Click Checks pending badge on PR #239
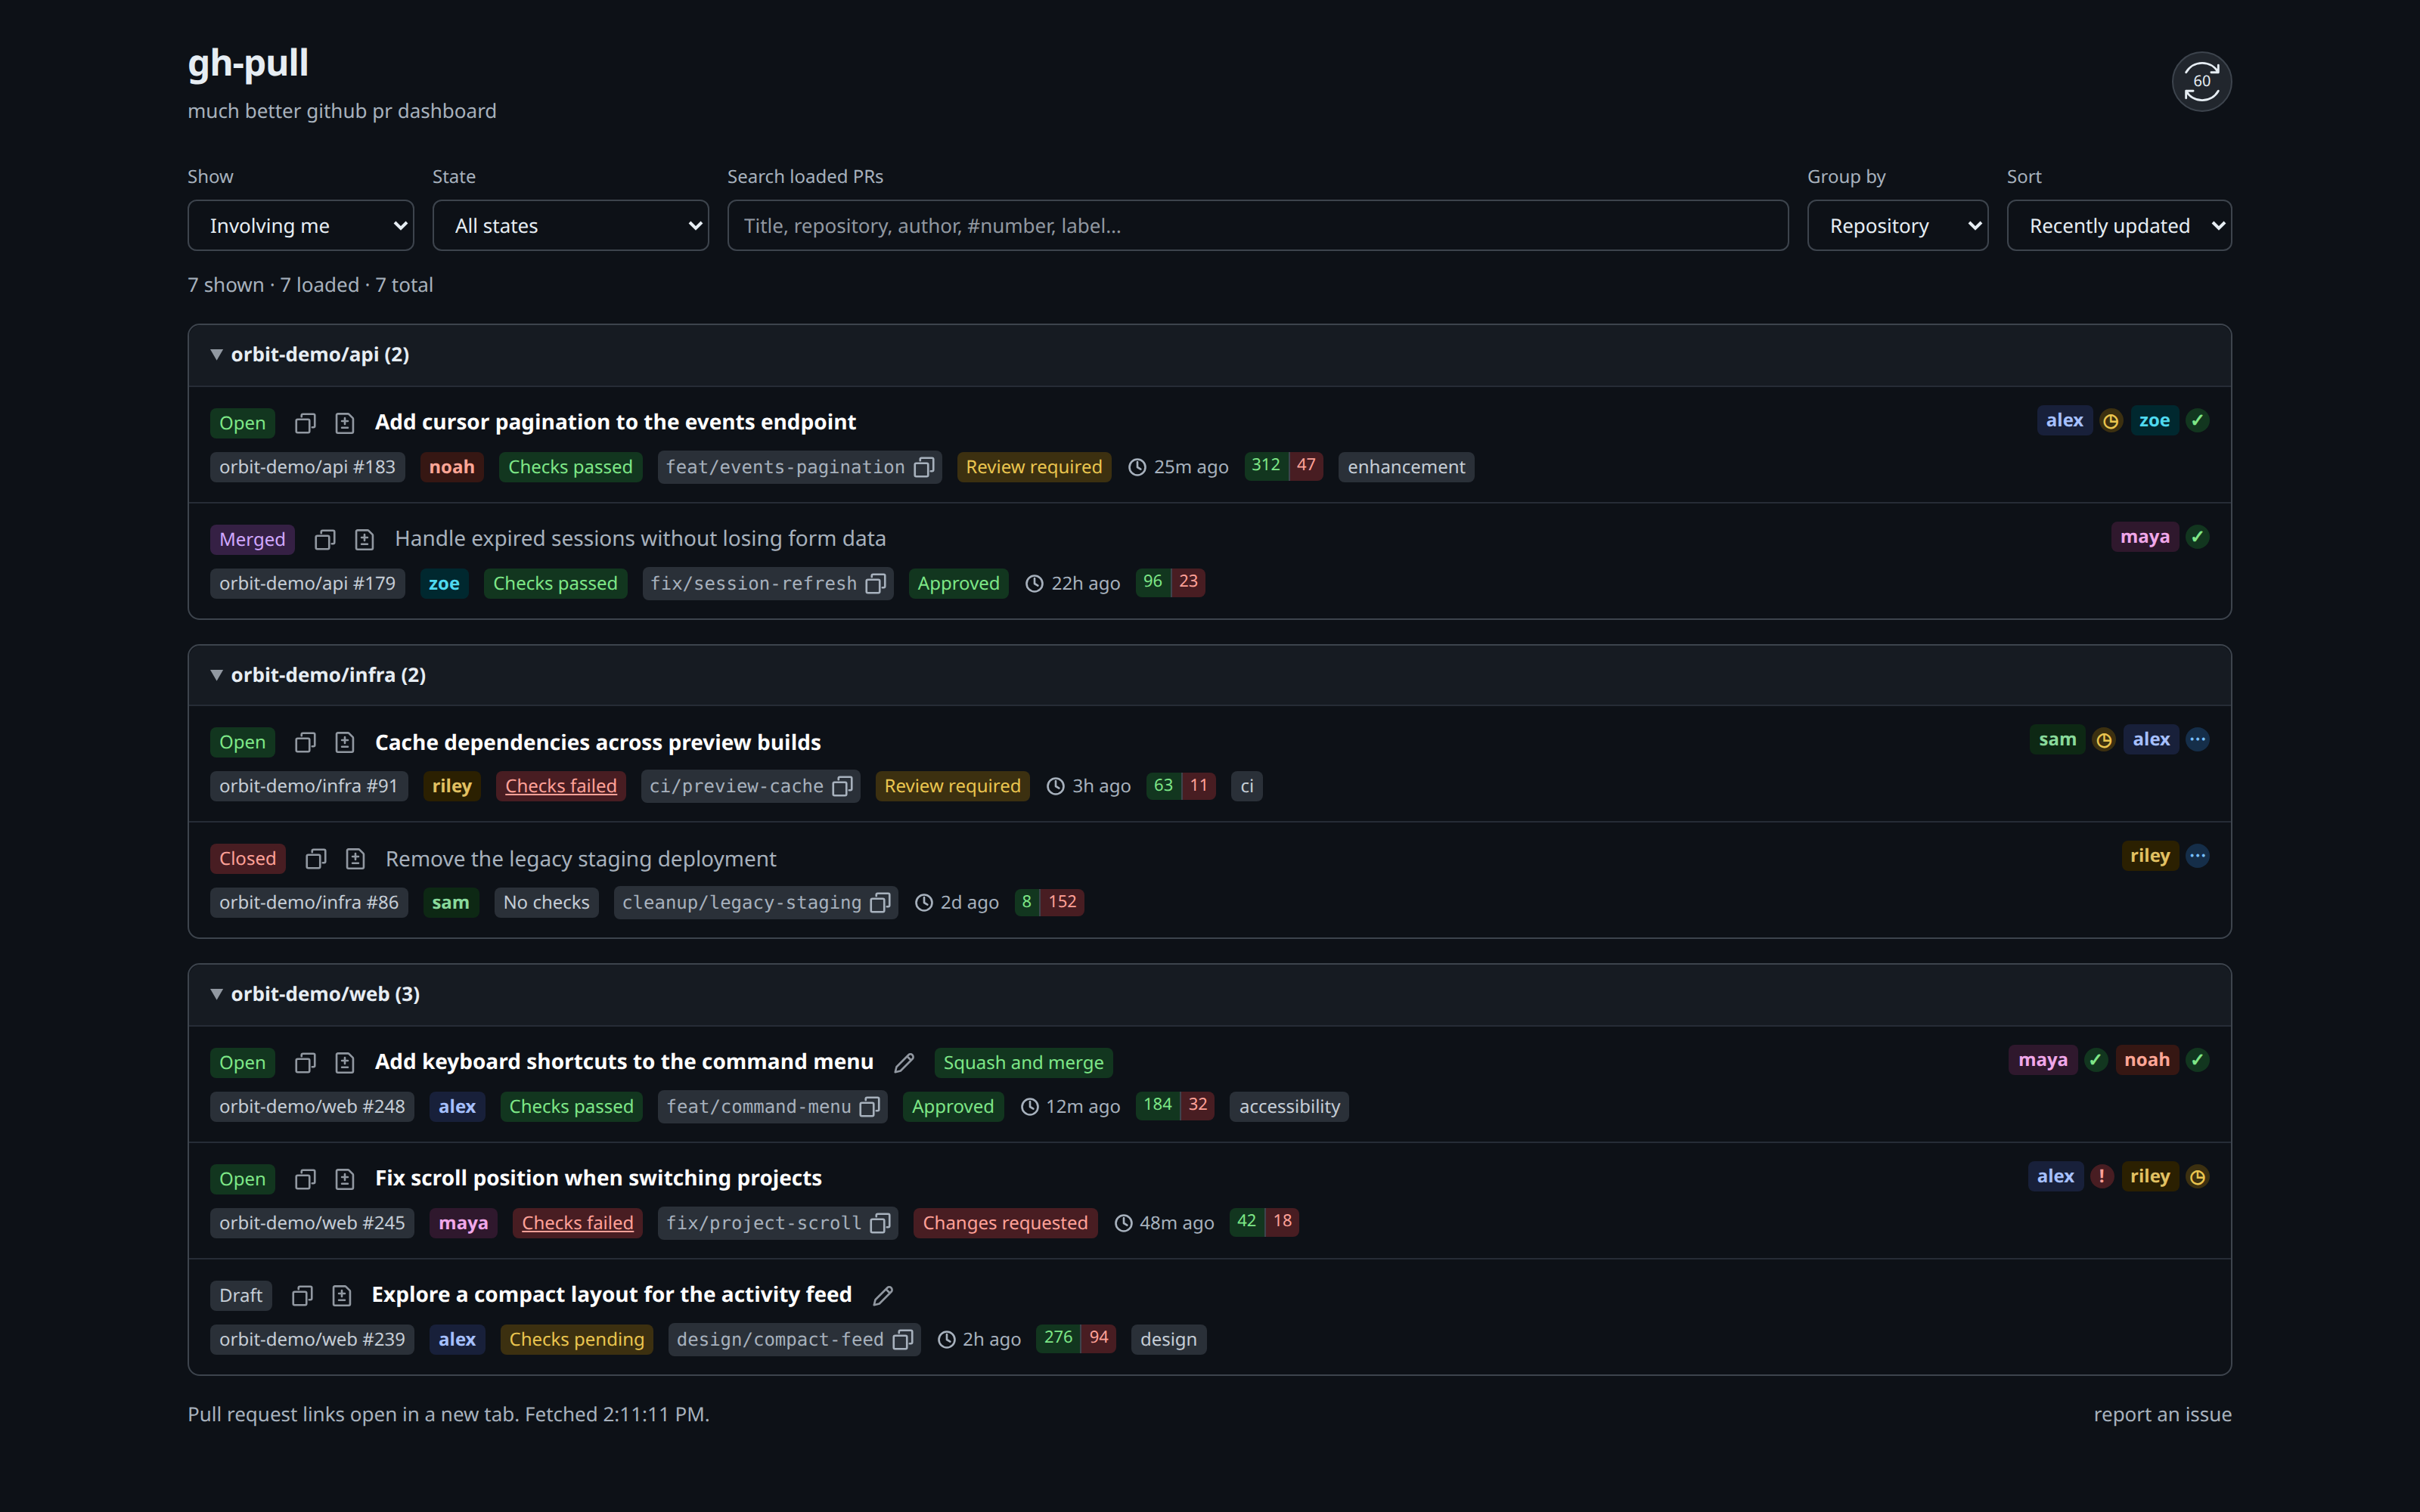Screen dimensions: 2420x1512 coord(576,1340)
